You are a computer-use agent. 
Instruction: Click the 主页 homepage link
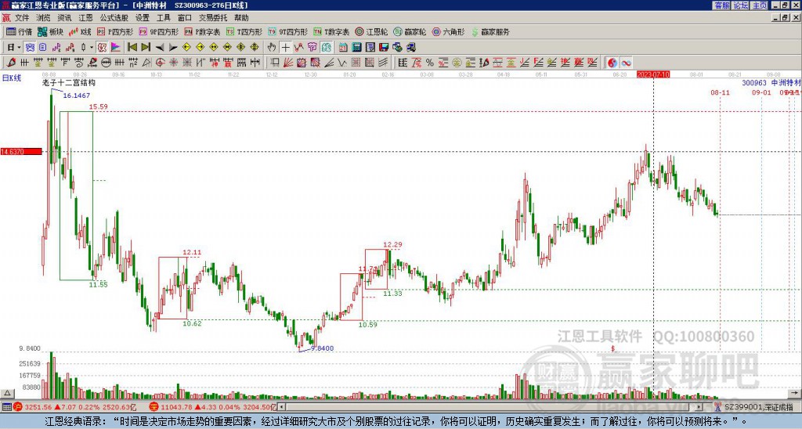pos(760,5)
